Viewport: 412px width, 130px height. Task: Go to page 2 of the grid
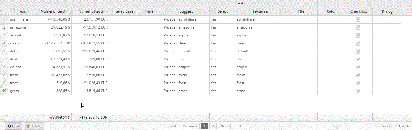point(213,126)
